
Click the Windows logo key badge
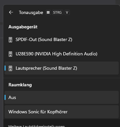(48, 12)
